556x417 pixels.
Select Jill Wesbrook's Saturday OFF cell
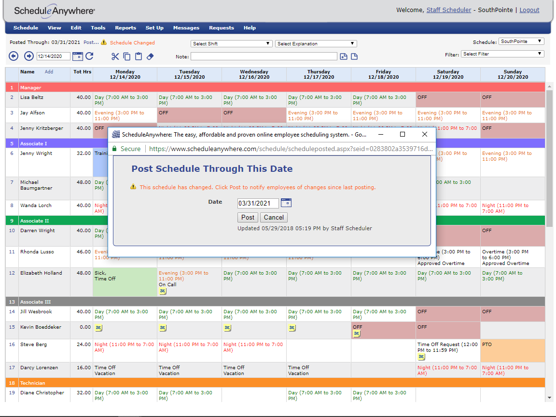pyautogui.click(x=448, y=314)
